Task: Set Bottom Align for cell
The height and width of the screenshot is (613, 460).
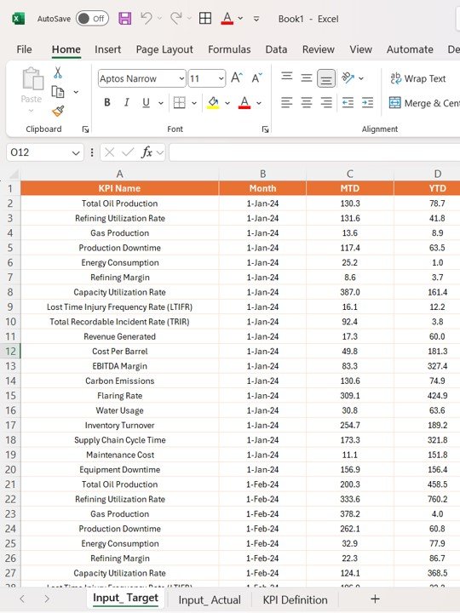Action: [x=325, y=78]
